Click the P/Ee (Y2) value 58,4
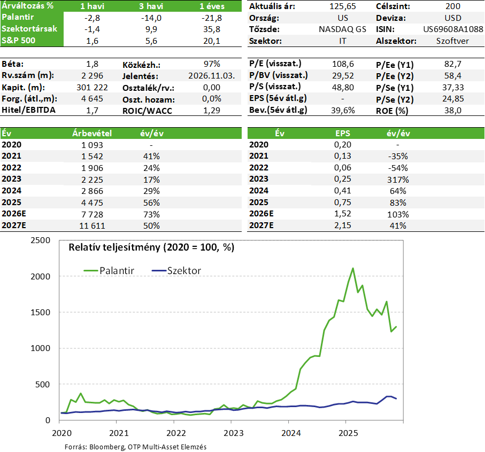The height and width of the screenshot is (452, 485). point(453,76)
